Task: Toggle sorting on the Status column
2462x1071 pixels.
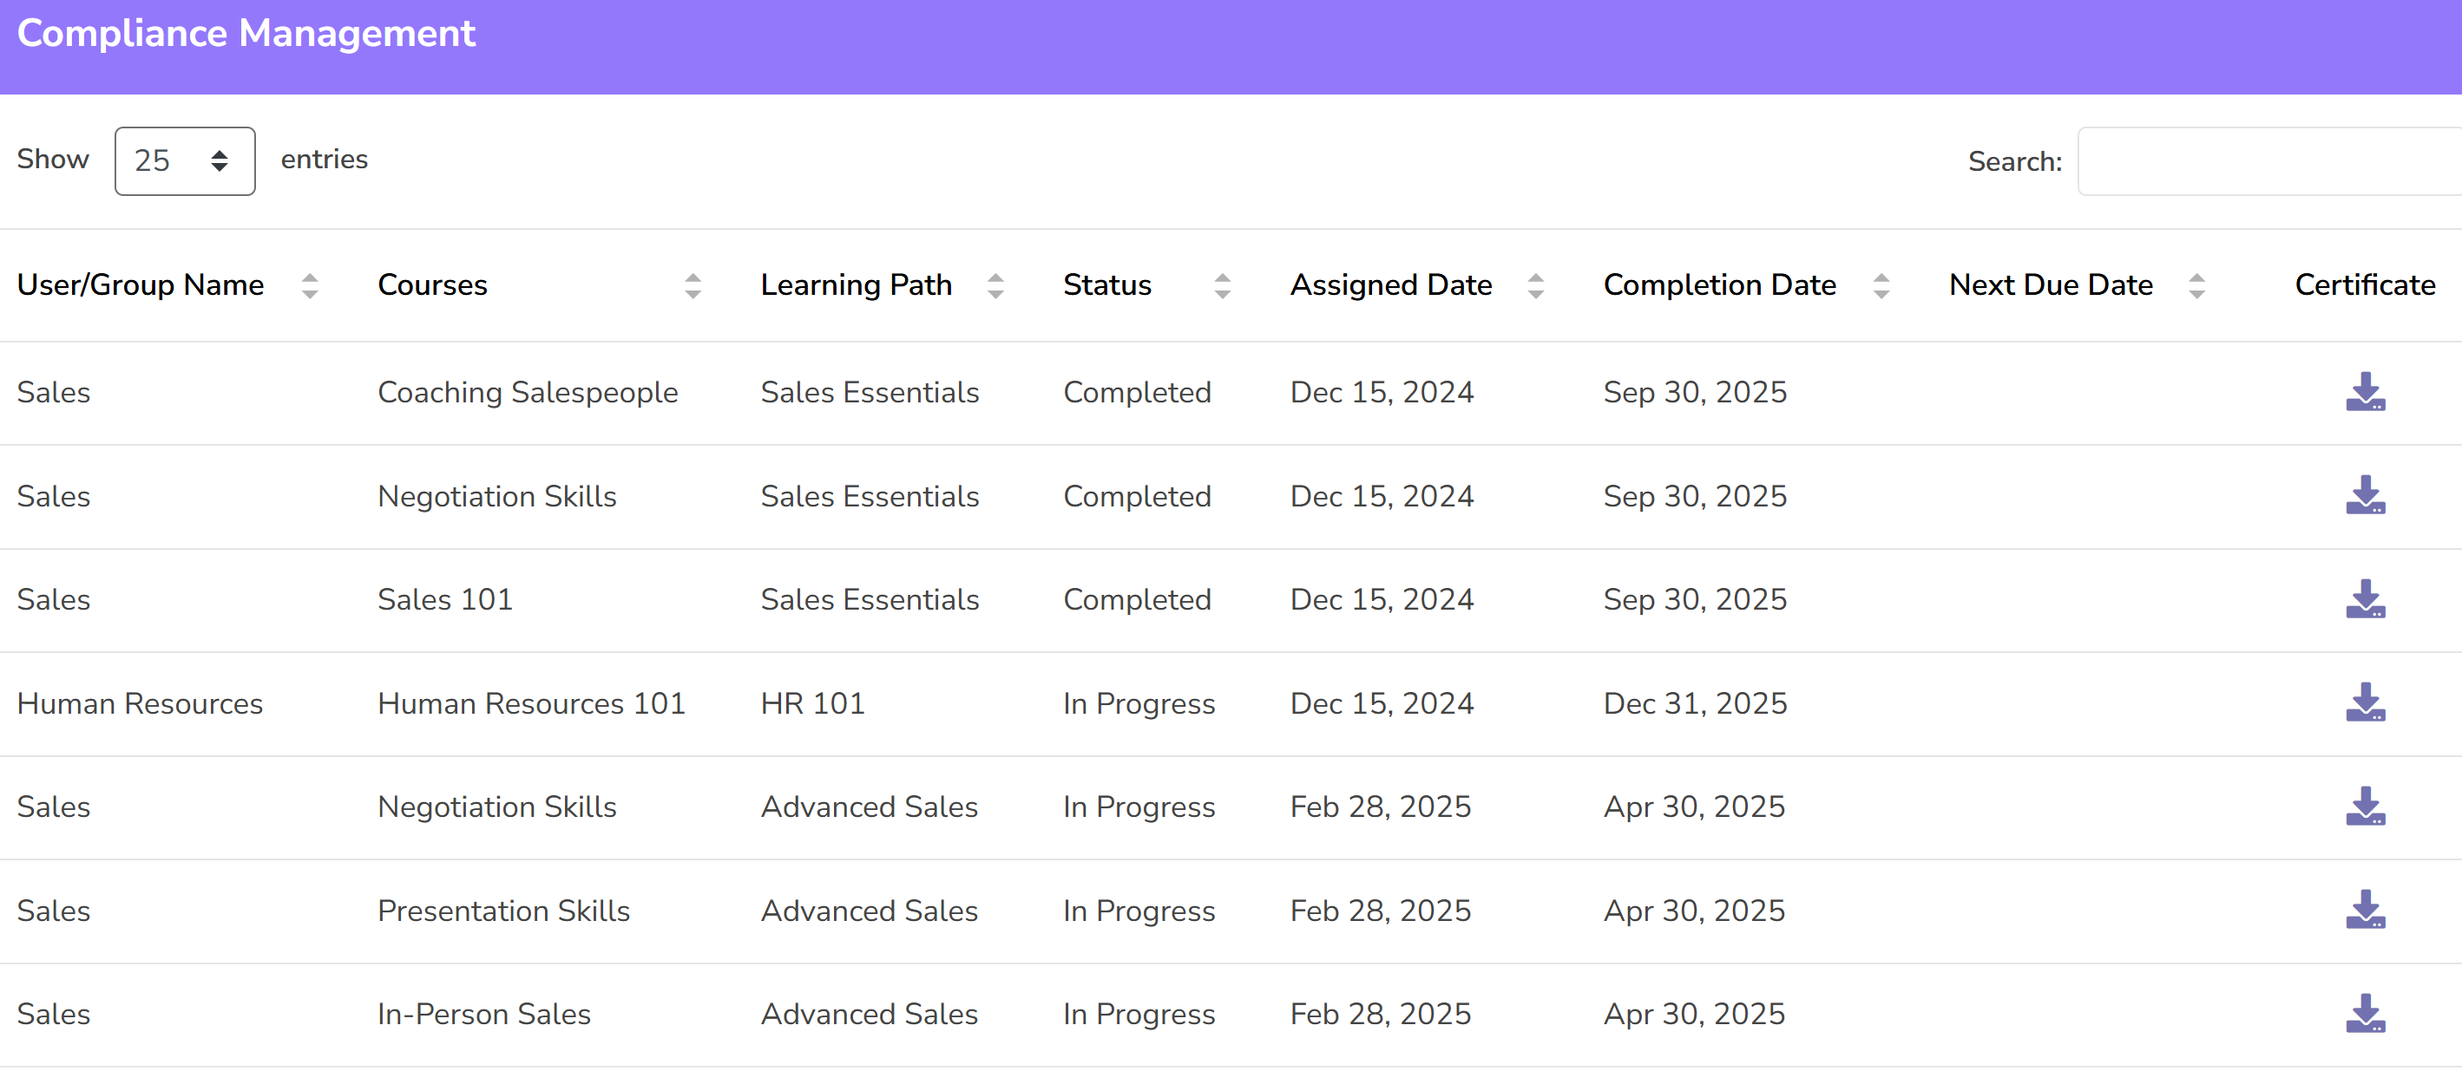Action: (x=1224, y=284)
